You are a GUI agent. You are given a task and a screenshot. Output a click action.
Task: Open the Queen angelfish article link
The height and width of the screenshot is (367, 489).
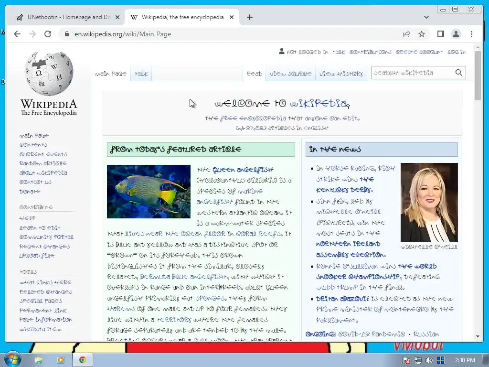[243, 170]
